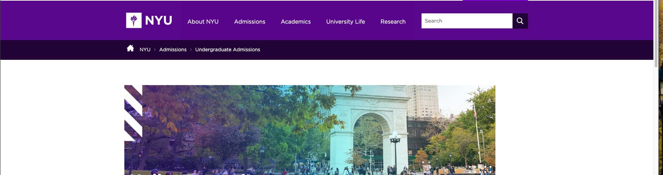
Task: Follow the Admissions breadcrumb link
Action: [x=173, y=50]
